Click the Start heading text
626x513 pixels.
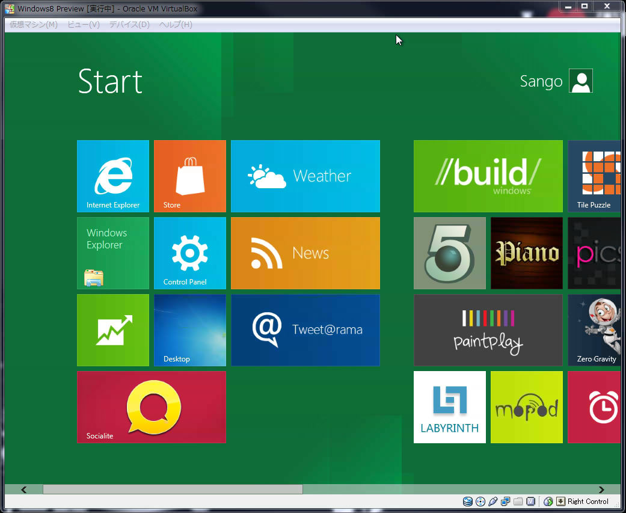coord(110,81)
